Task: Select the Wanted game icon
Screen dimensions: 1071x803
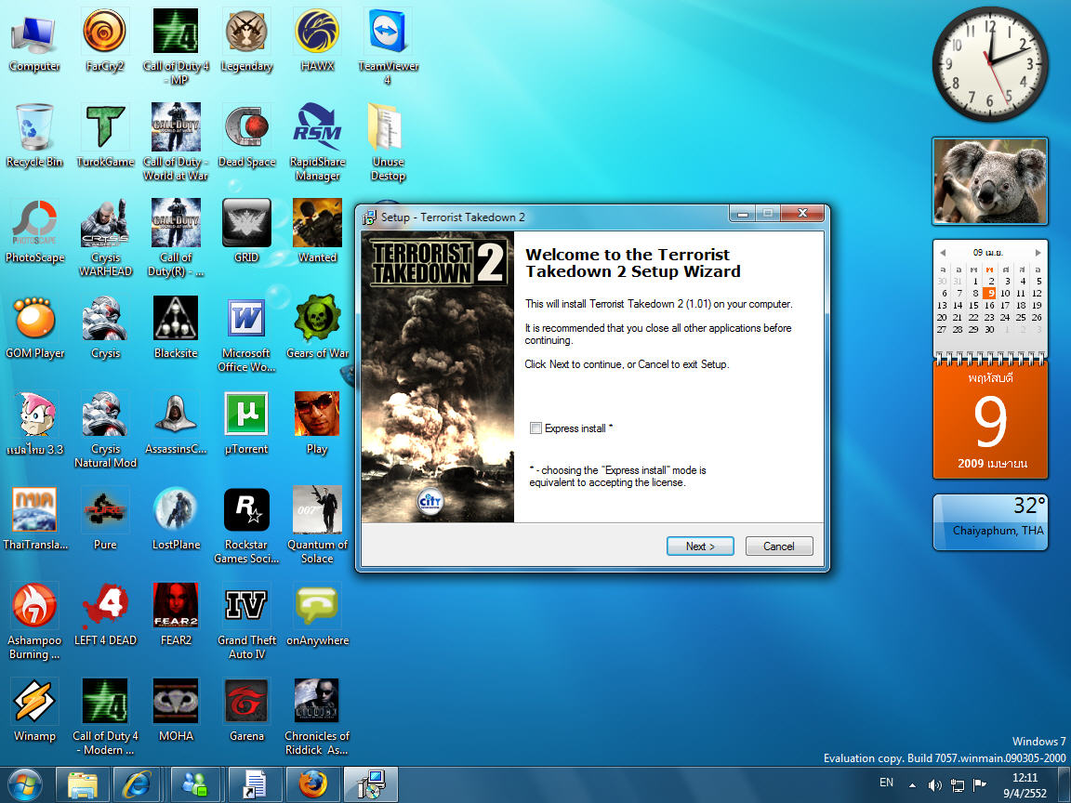Action: 317,230
